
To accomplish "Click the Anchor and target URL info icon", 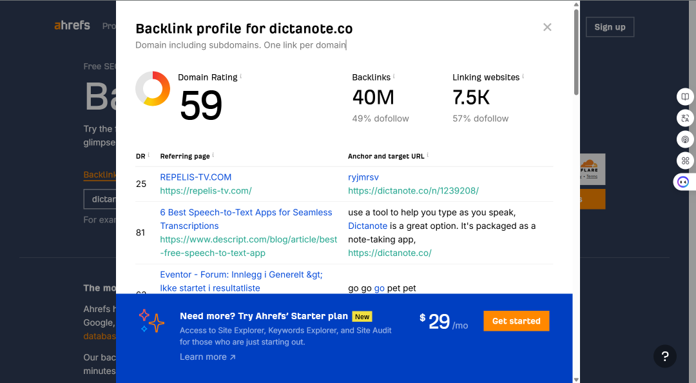I will [x=427, y=155].
